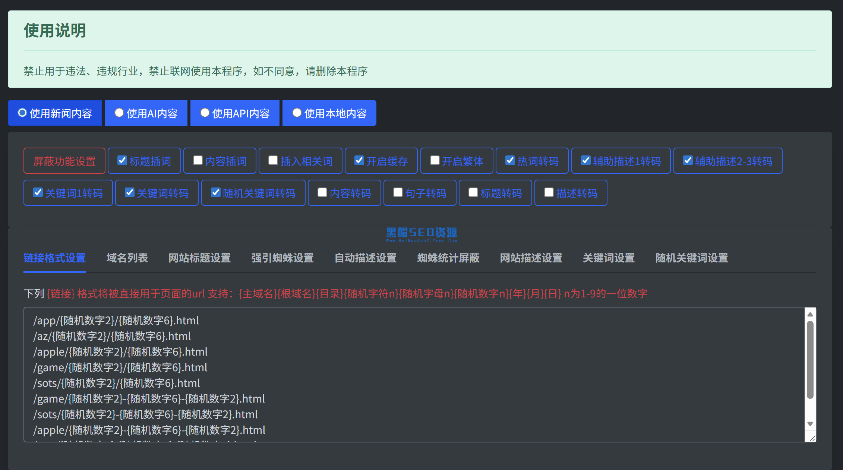
Task: Open the 屏蔽功能设置 settings
Action: pyautogui.click(x=64, y=161)
